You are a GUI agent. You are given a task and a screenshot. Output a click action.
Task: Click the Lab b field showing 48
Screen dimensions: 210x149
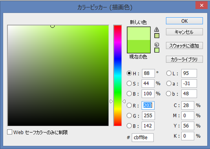189,94
